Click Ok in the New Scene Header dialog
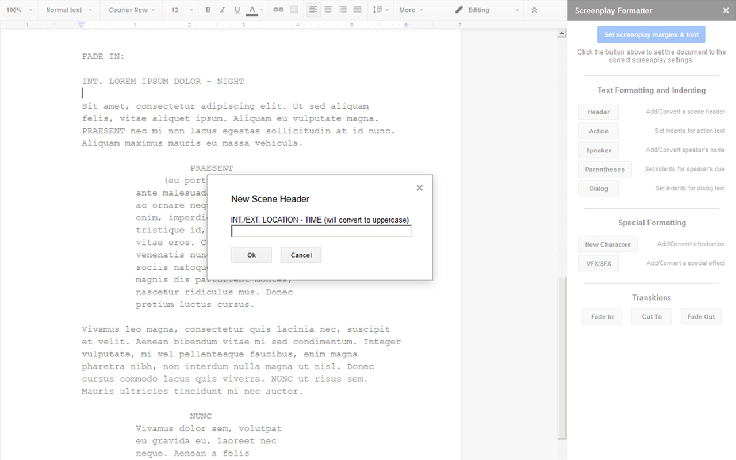The width and height of the screenshot is (736, 460). [x=251, y=255]
